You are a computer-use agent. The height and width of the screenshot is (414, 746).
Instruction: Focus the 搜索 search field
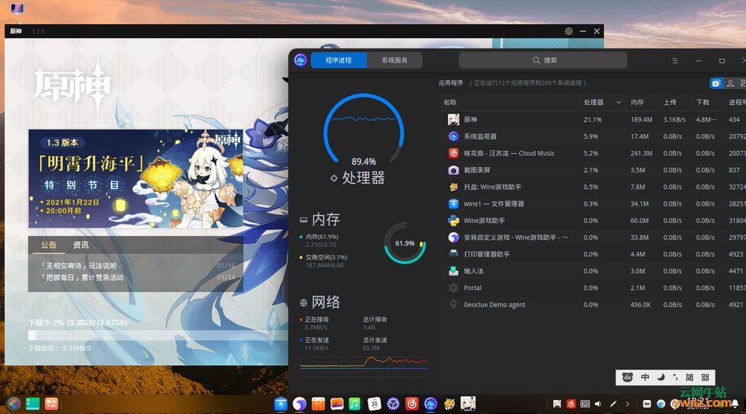tap(543, 60)
